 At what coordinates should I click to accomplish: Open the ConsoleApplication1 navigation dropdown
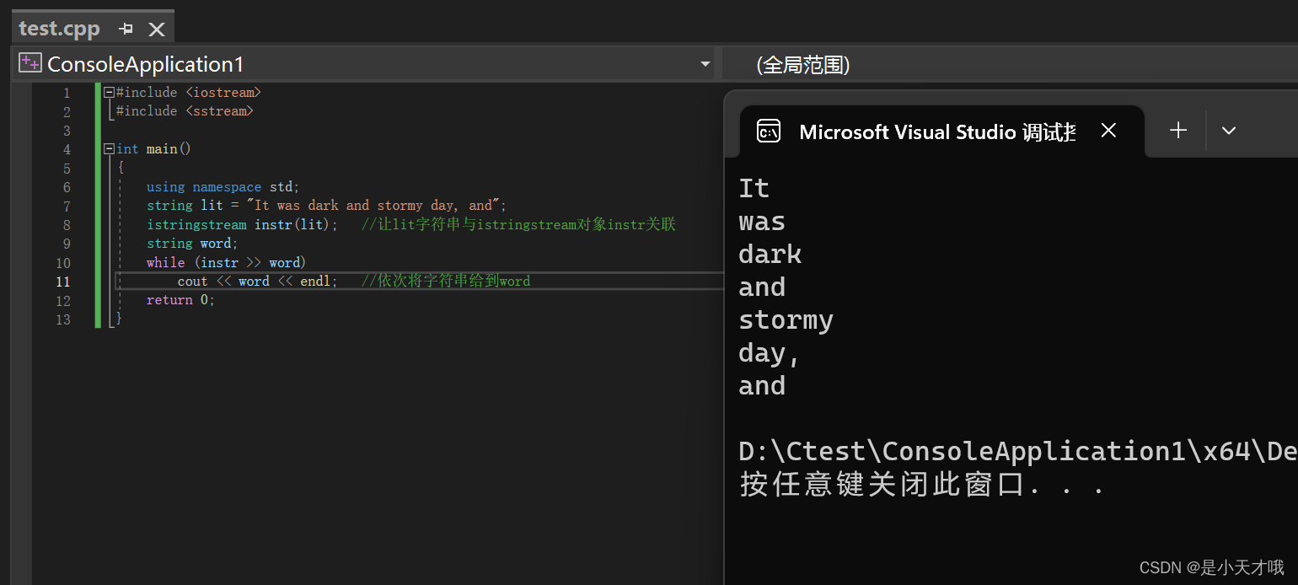[x=705, y=63]
